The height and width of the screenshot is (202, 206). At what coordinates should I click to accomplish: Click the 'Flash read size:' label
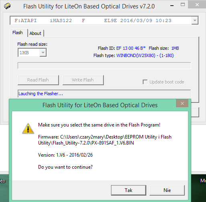point(32,44)
